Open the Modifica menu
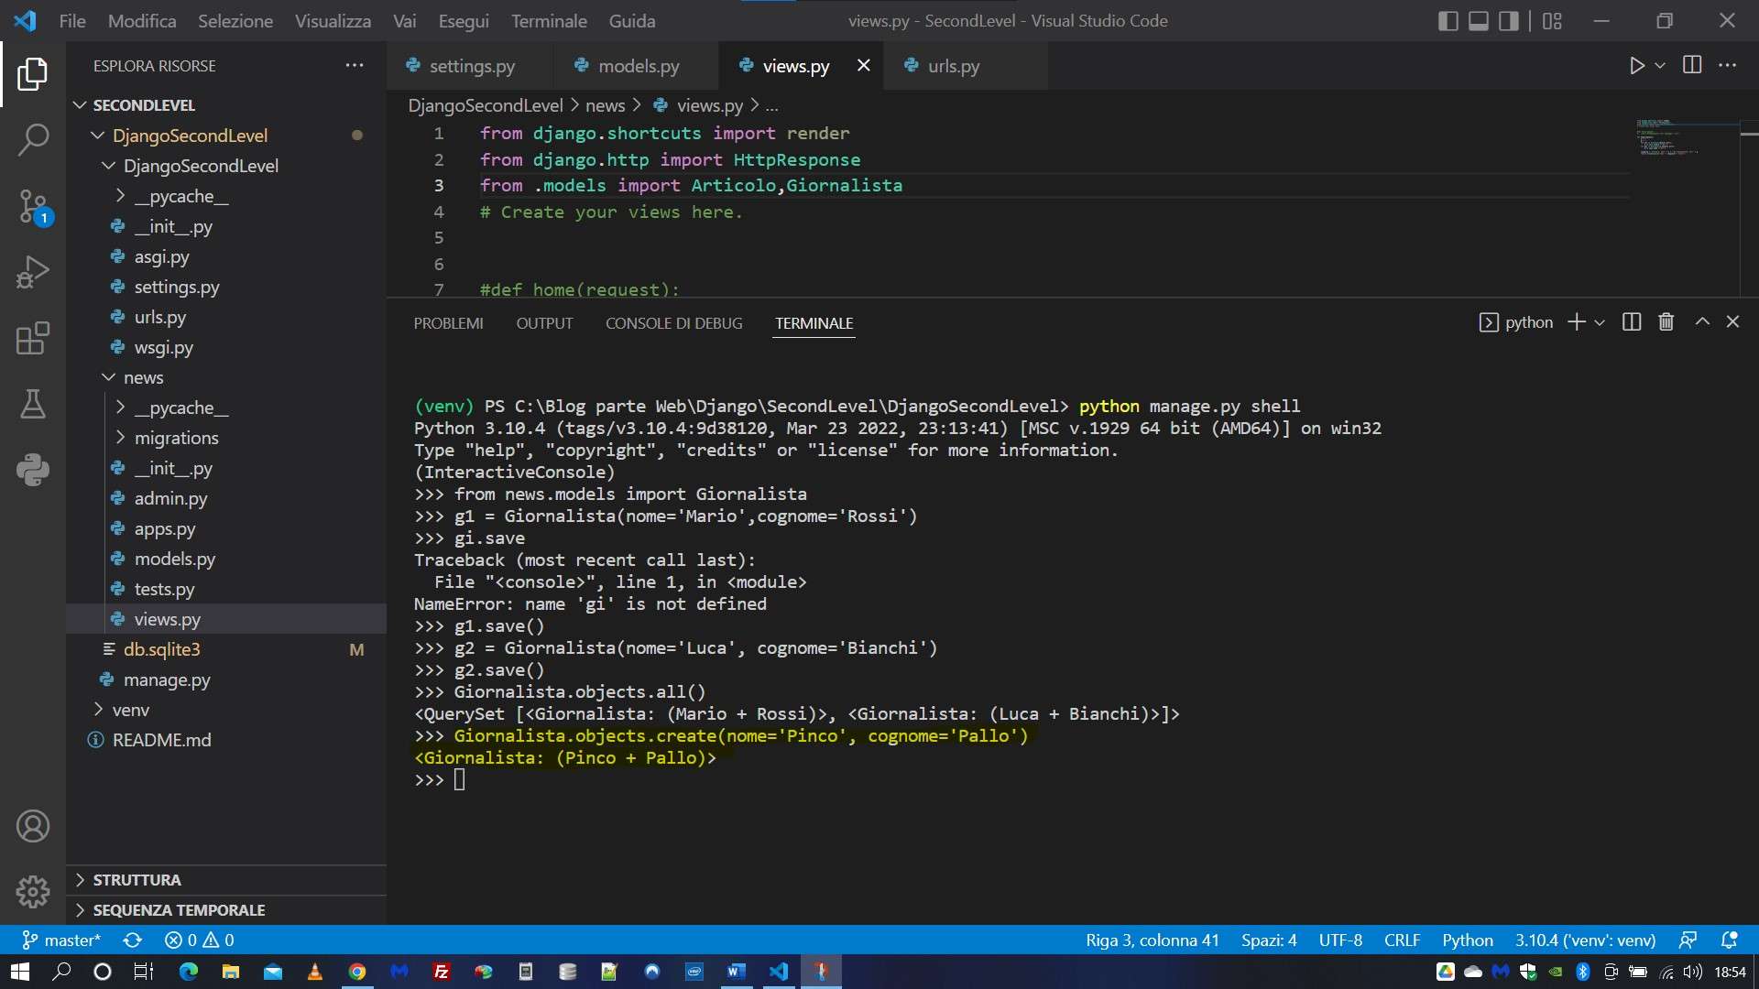 tap(142, 20)
